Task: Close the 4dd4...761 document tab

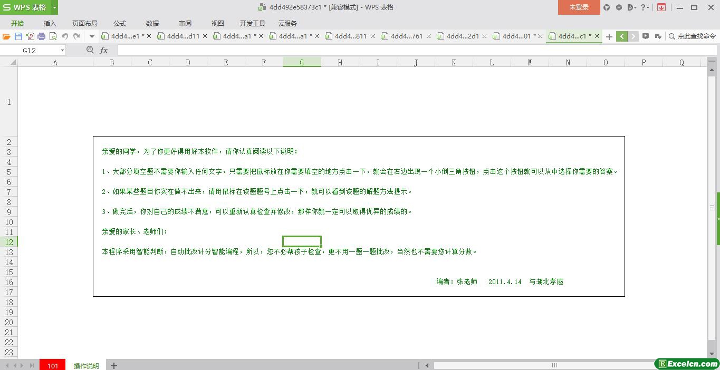Action: point(429,36)
